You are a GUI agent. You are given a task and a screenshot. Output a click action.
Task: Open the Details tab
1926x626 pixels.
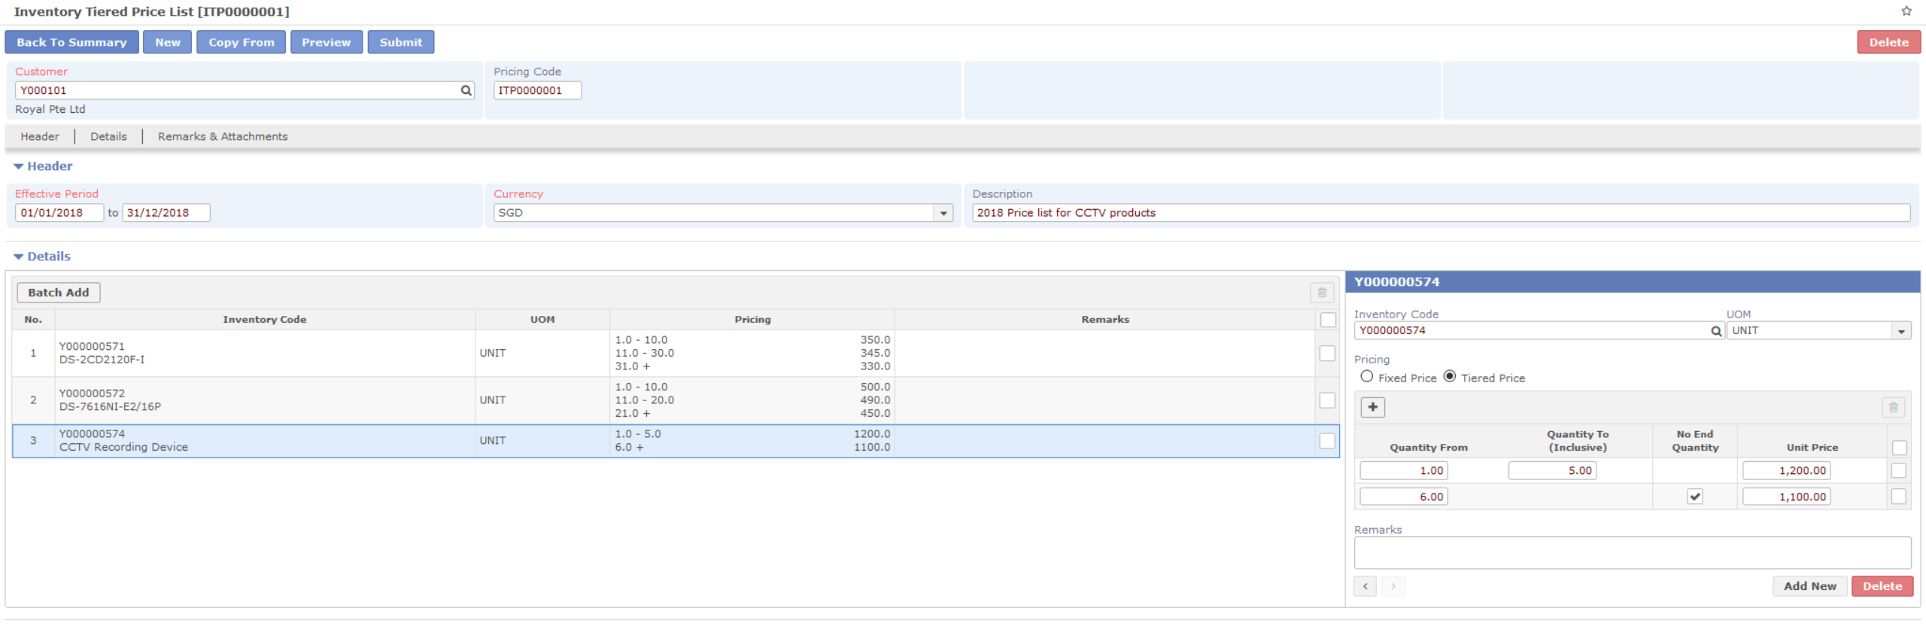point(108,136)
